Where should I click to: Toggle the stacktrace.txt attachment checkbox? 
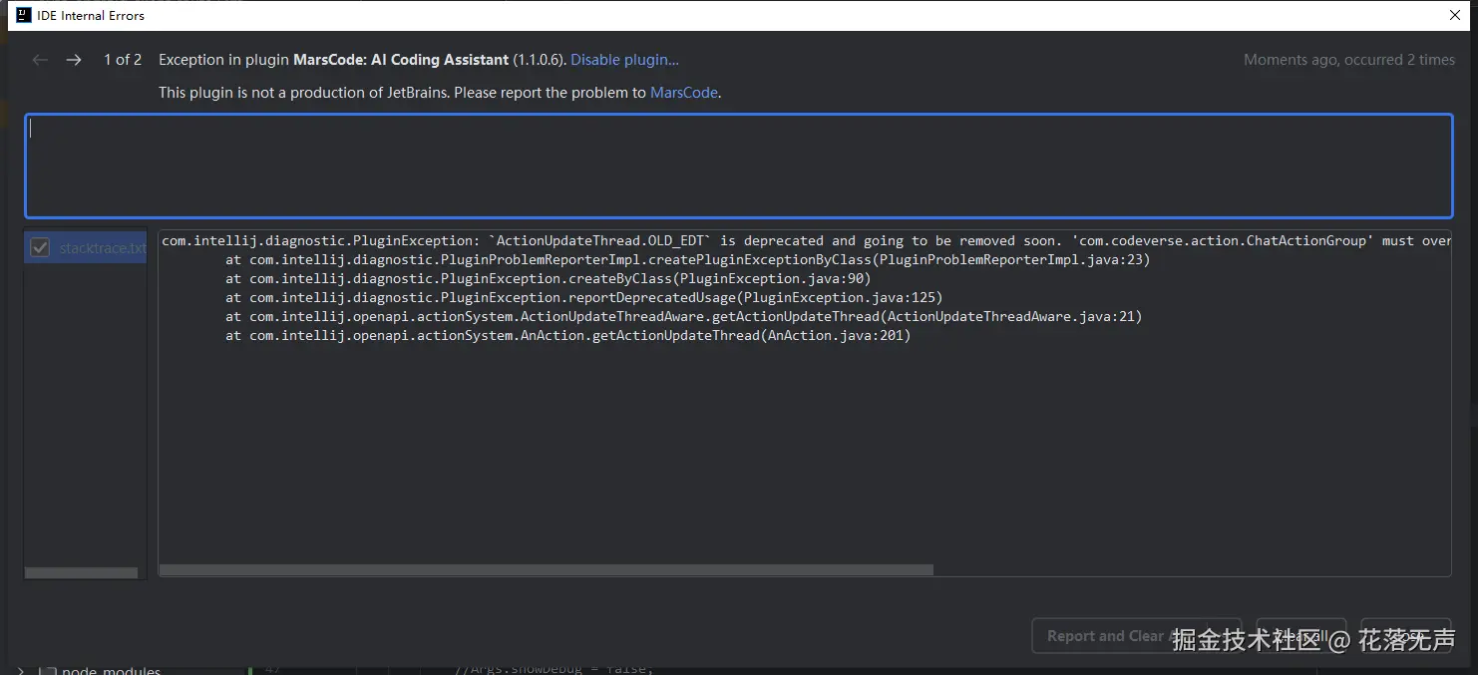40,247
